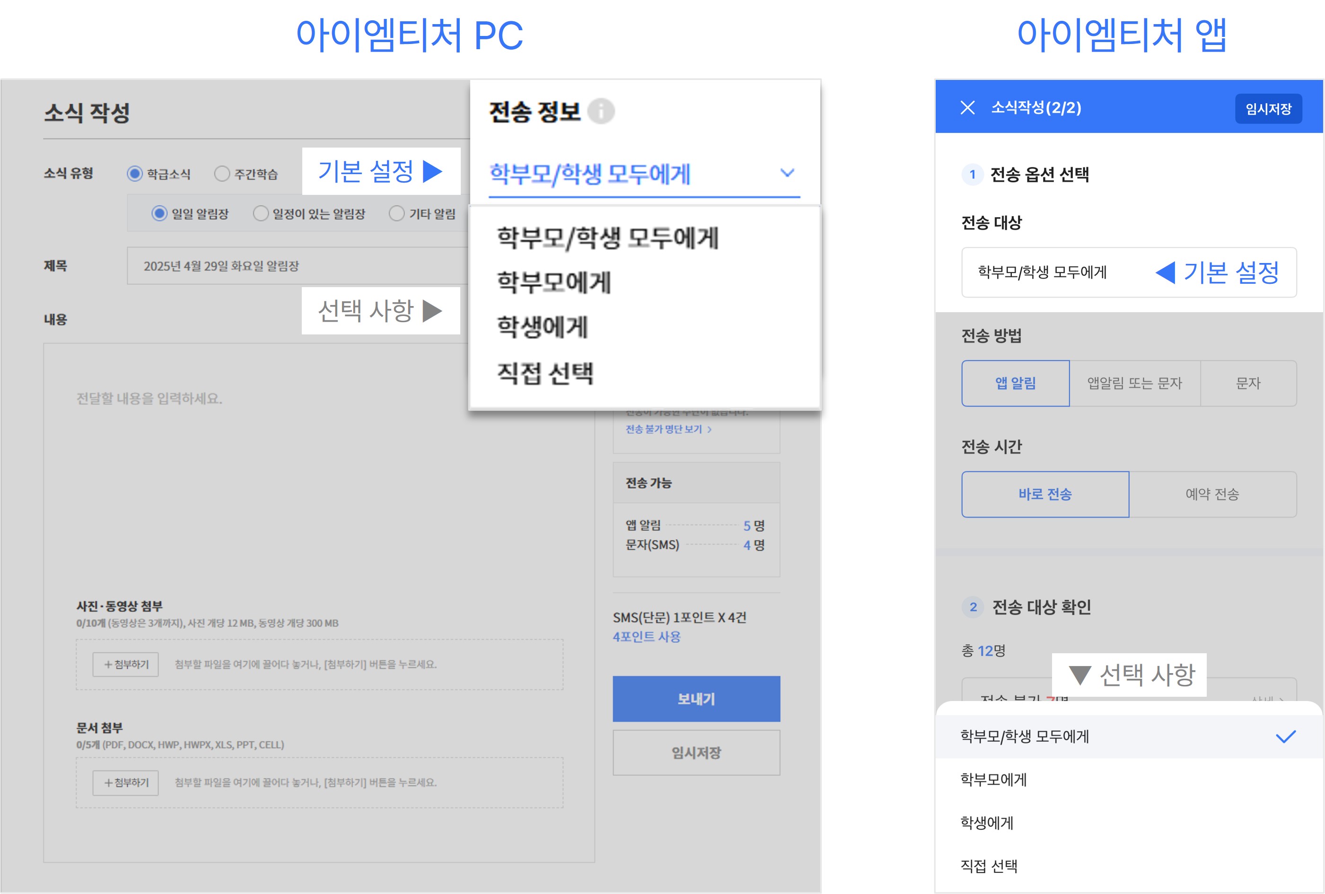Click the 사진·동영상 file drop zone text

click(306, 665)
